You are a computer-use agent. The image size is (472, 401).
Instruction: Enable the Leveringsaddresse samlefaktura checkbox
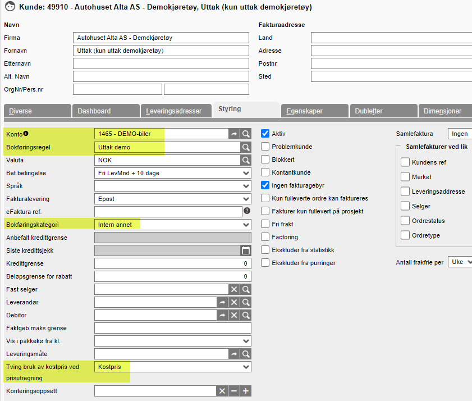(x=405, y=192)
